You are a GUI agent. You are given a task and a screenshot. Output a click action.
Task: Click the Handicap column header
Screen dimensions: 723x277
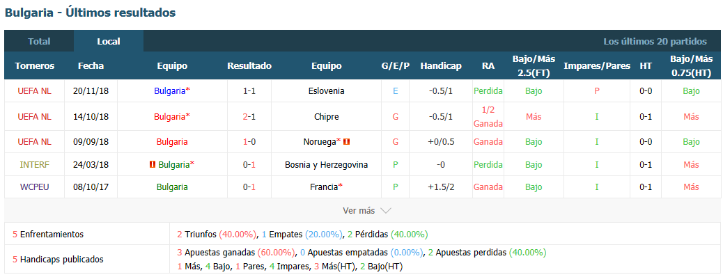[x=441, y=66]
